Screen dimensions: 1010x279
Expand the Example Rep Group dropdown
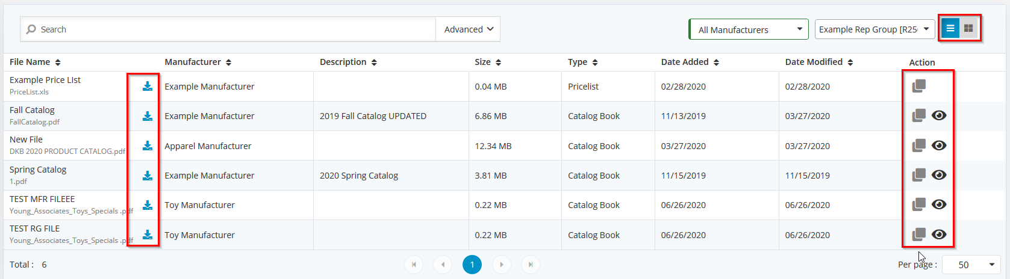(875, 29)
